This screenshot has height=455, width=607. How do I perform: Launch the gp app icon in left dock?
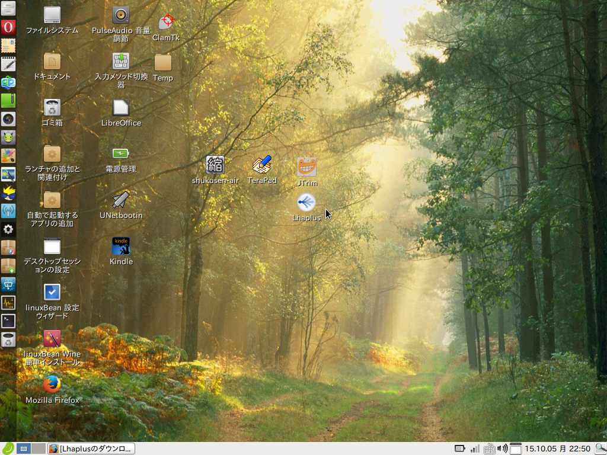(x=8, y=83)
